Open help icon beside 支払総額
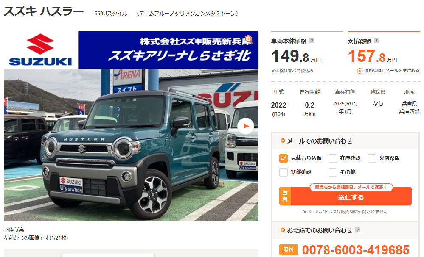This screenshot has height=257, width=424. 376,41
